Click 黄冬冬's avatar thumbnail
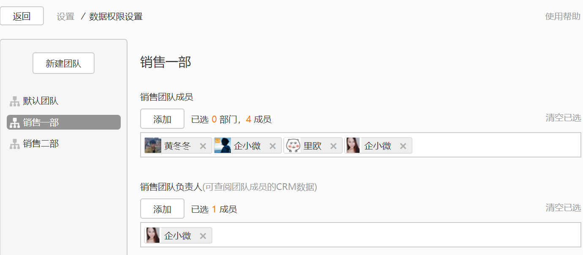This screenshot has height=255, width=583. (153, 146)
